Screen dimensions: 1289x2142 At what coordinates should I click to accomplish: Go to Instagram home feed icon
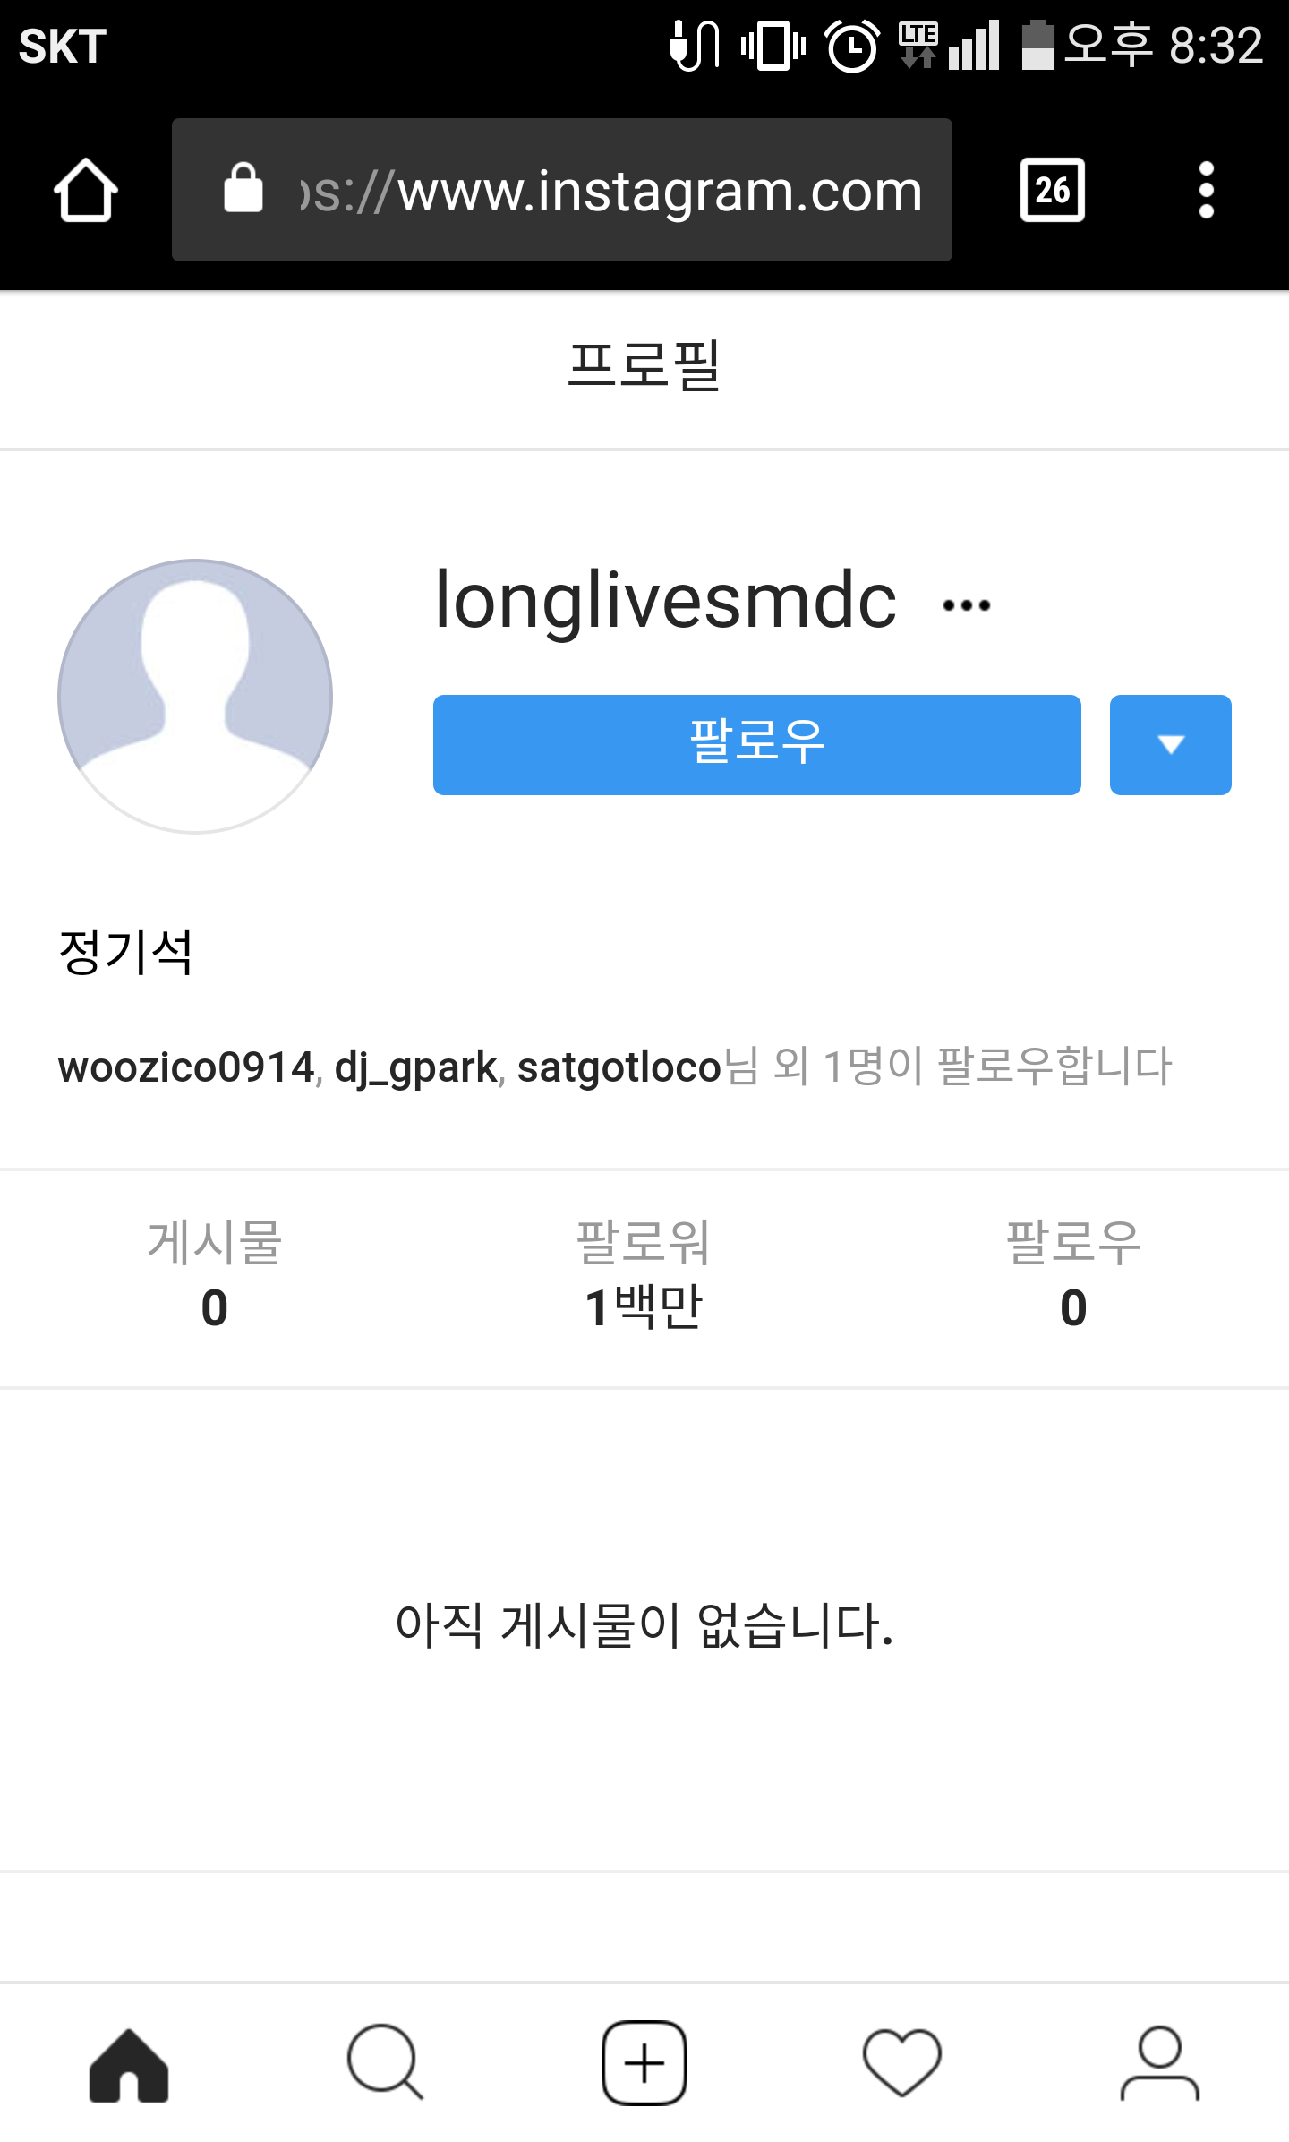coord(129,2064)
